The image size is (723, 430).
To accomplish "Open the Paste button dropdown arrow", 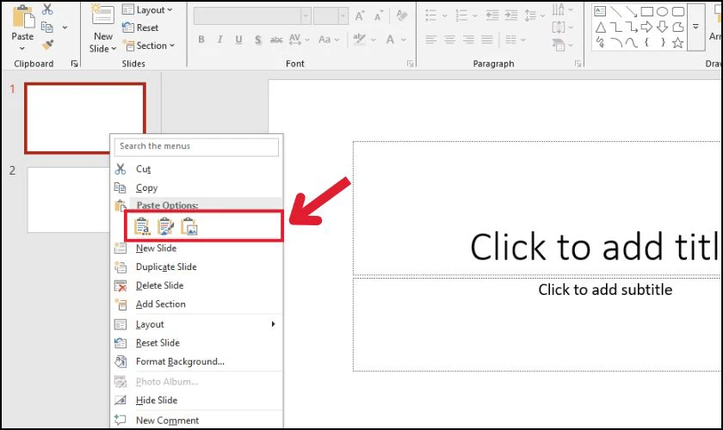I will click(x=22, y=48).
